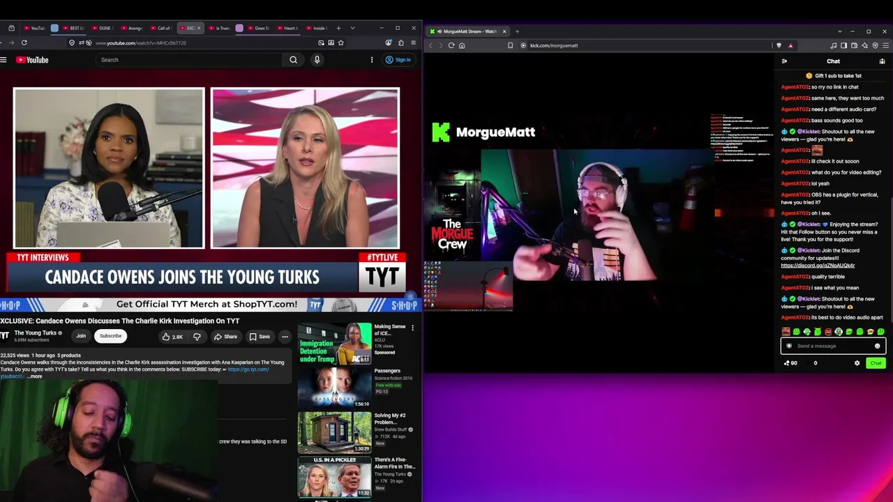The image size is (893, 502).
Task: Open the emote picker in chat input
Action: [878, 346]
